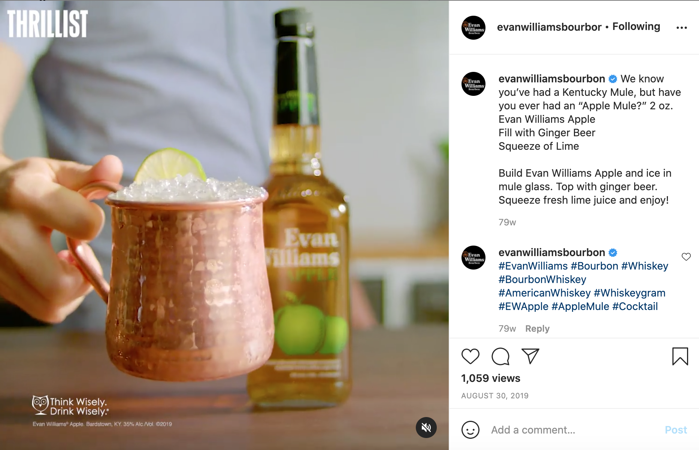Click Following to change follow status
The height and width of the screenshot is (450, 699).
(636, 27)
